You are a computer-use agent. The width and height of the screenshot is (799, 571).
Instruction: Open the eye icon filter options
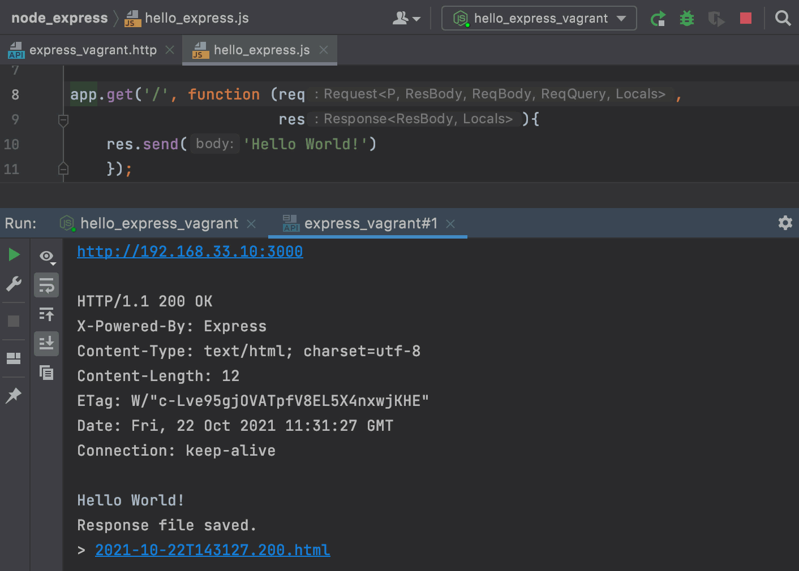pos(46,257)
